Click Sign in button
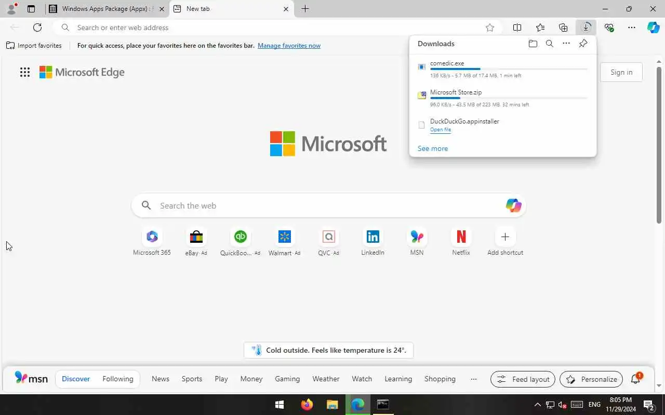The image size is (665, 415). 621,72
